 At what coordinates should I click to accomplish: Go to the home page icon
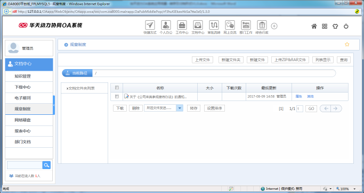click(314, 26)
